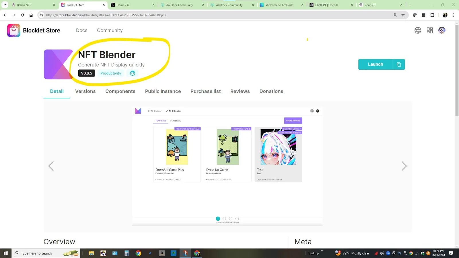Open the tab search dropdown arrow

point(5,5)
